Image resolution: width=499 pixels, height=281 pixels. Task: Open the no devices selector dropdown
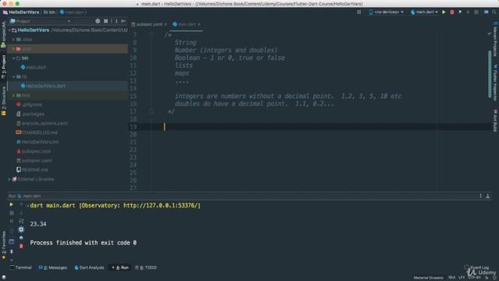(386, 12)
